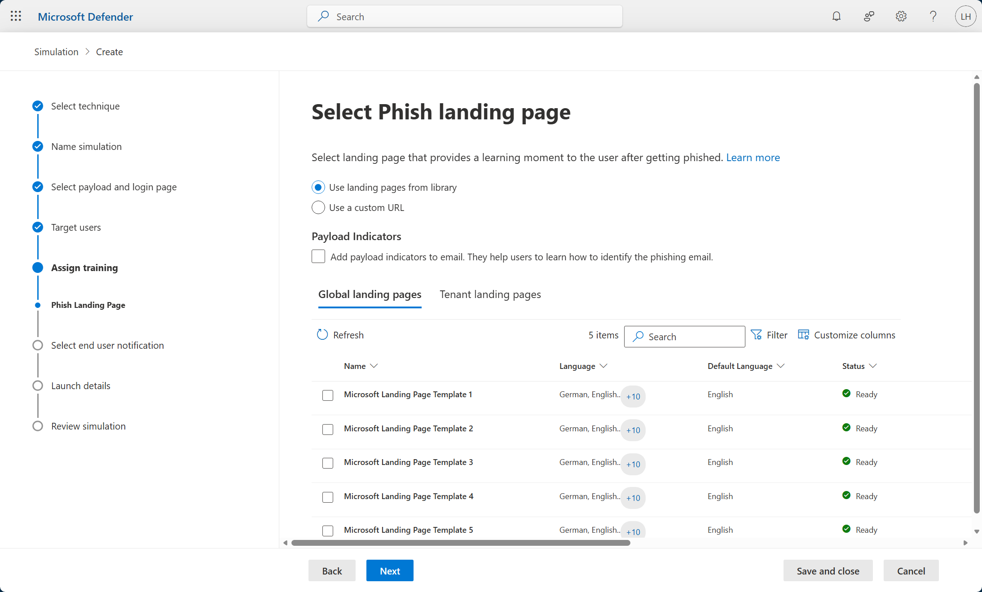Expand the Default Language column chevron

(x=781, y=366)
